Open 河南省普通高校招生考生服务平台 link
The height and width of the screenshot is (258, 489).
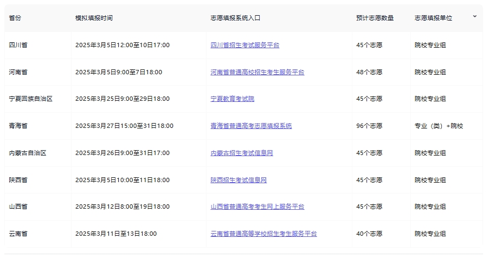(258, 72)
